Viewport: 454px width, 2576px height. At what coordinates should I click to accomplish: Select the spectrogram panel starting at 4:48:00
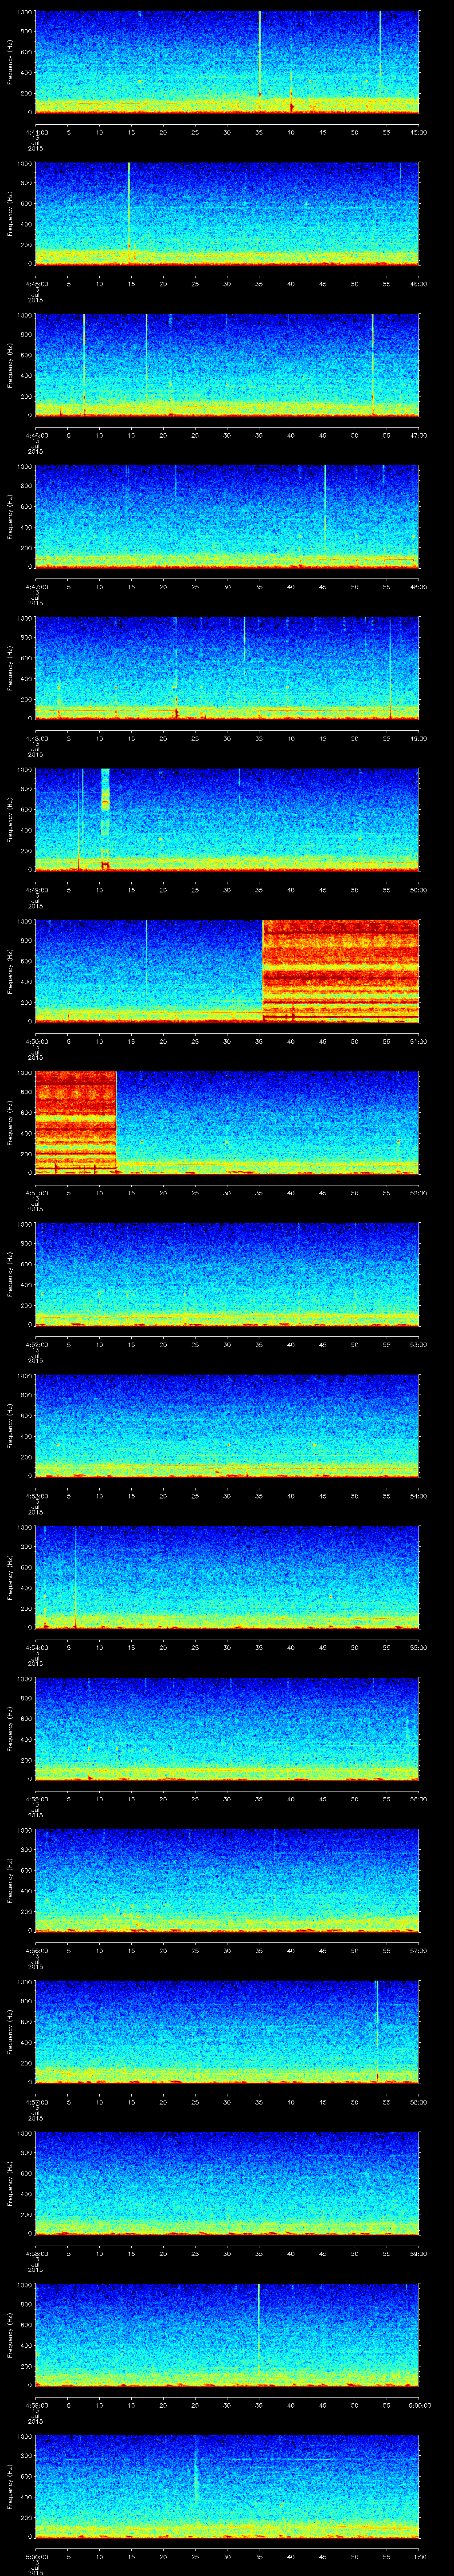point(227,668)
